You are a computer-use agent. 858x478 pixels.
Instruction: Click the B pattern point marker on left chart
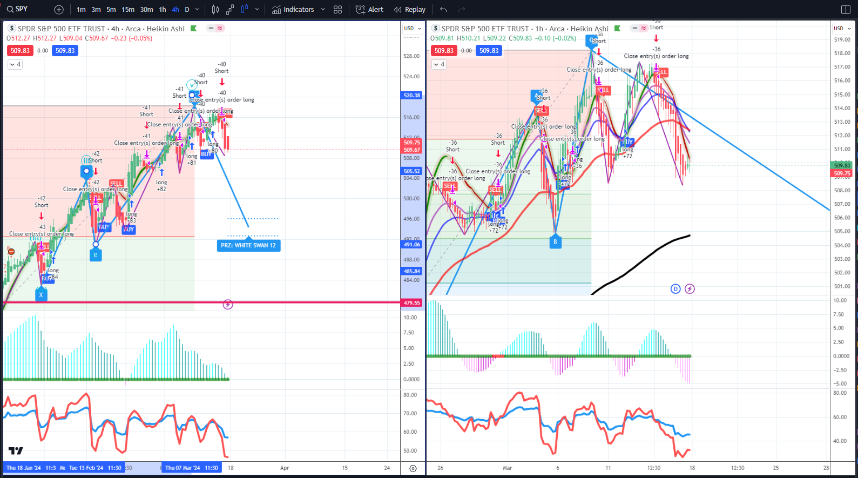point(96,254)
